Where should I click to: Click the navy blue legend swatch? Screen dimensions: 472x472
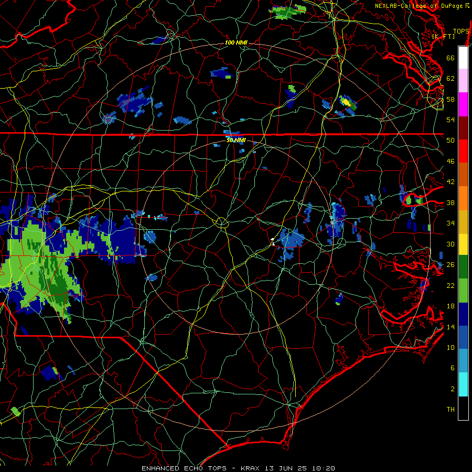[463, 314]
